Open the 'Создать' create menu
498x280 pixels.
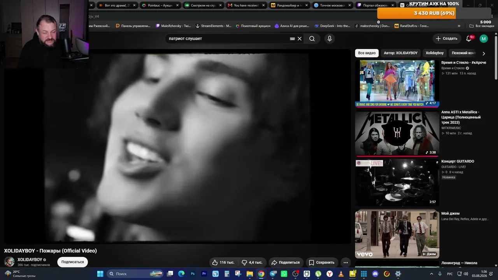click(447, 38)
